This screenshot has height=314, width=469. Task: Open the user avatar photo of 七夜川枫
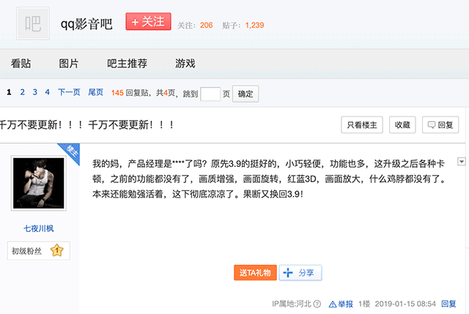click(39, 183)
